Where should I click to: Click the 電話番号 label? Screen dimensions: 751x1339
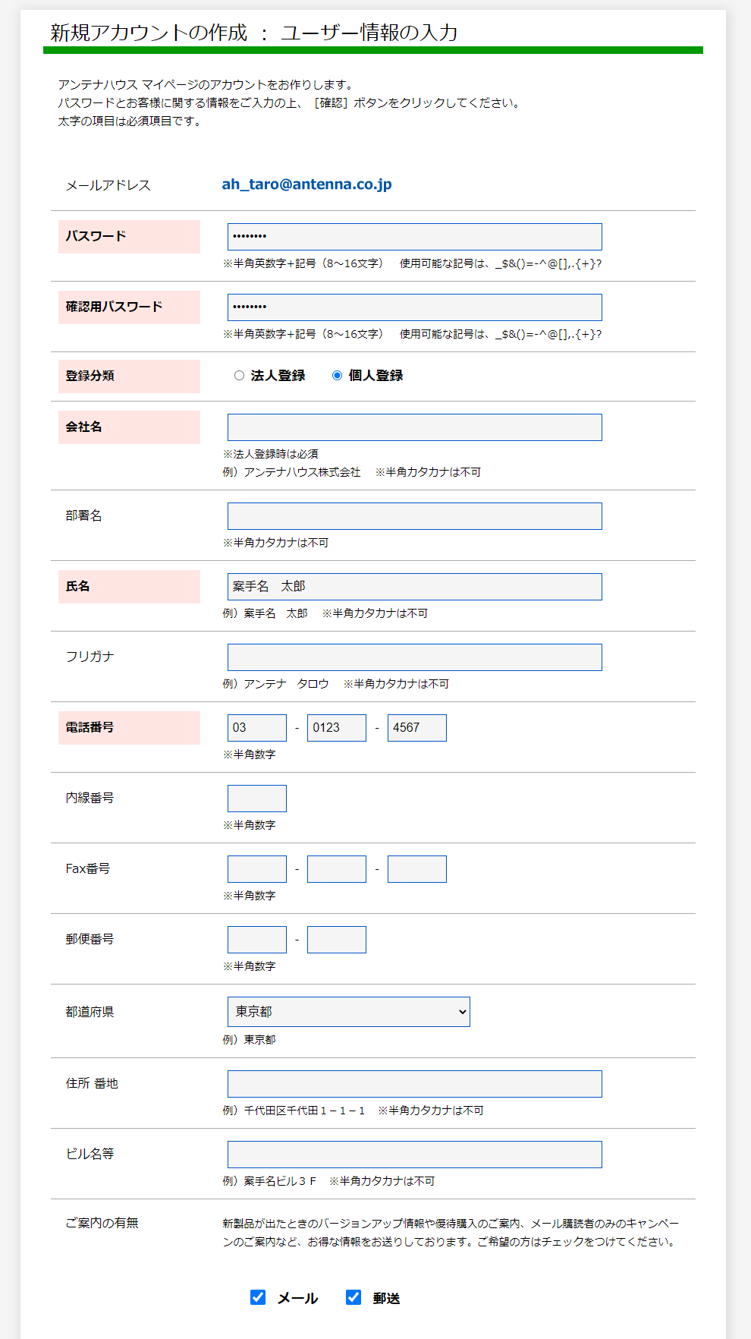coord(90,727)
